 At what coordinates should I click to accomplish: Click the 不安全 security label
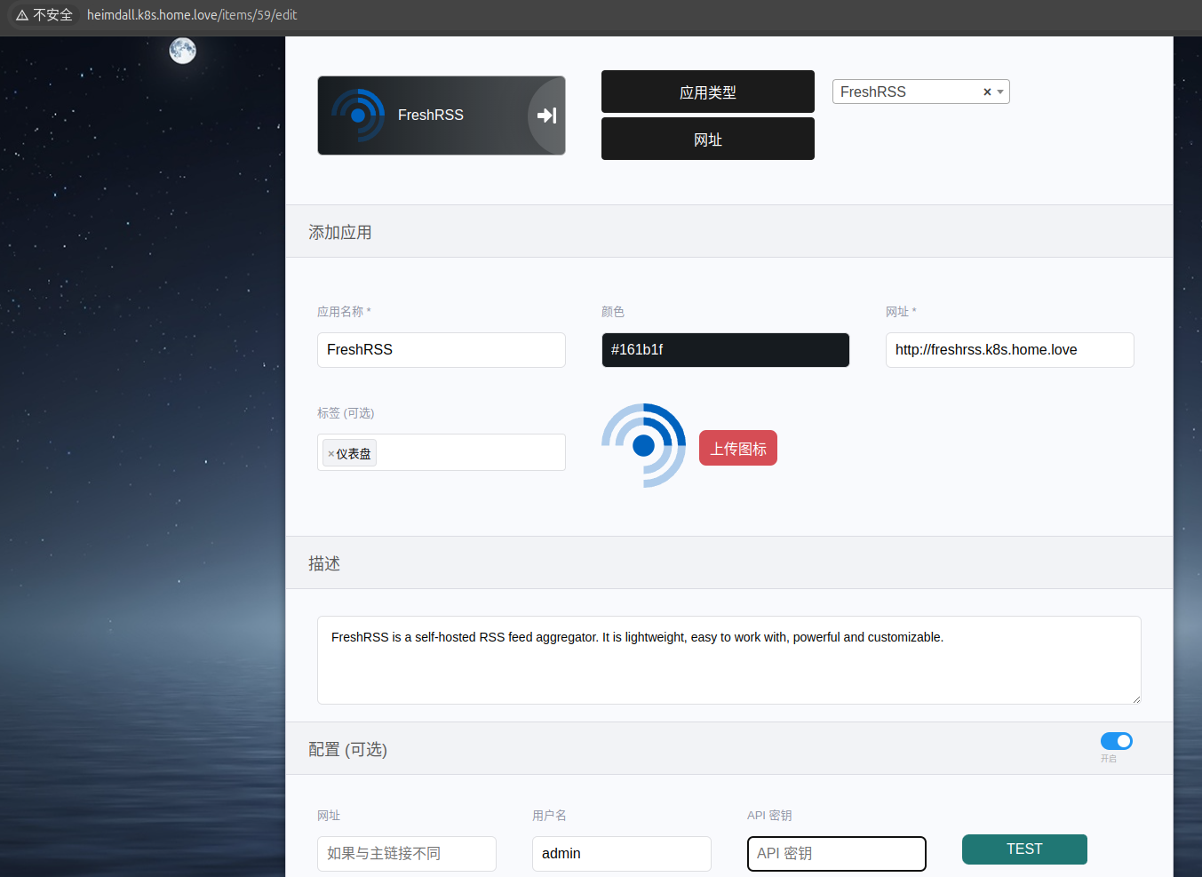[52, 15]
